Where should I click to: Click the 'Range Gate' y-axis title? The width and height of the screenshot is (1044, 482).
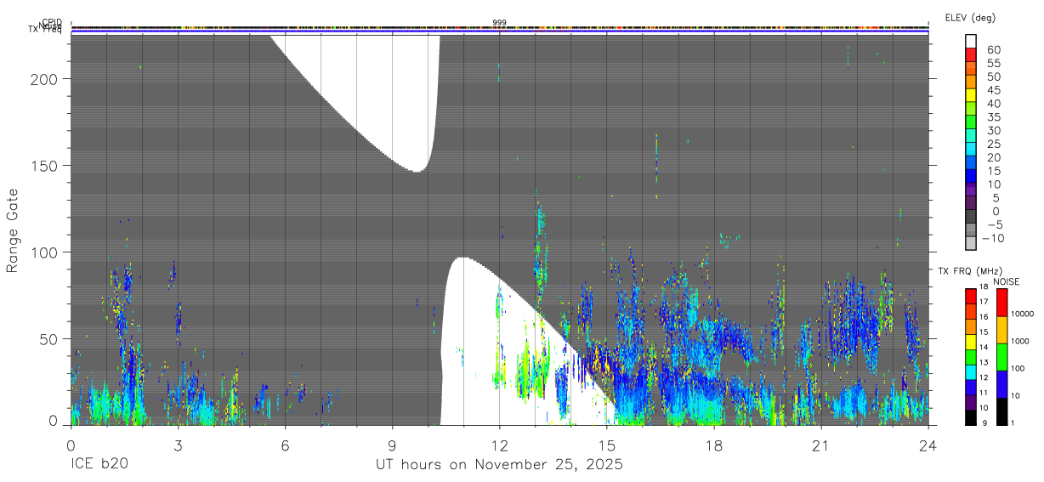(14, 231)
